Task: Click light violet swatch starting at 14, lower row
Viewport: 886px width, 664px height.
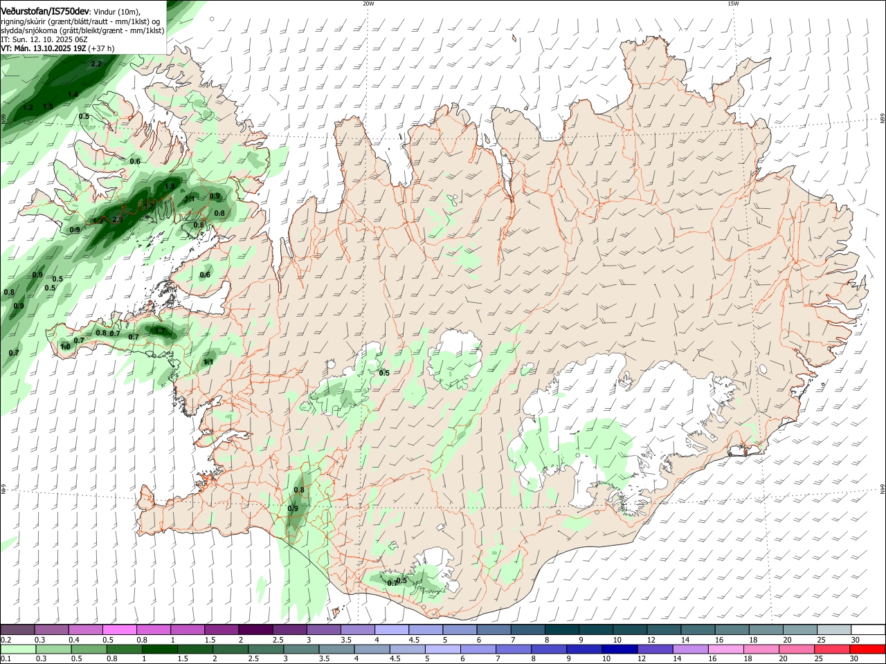Action: click(x=691, y=649)
